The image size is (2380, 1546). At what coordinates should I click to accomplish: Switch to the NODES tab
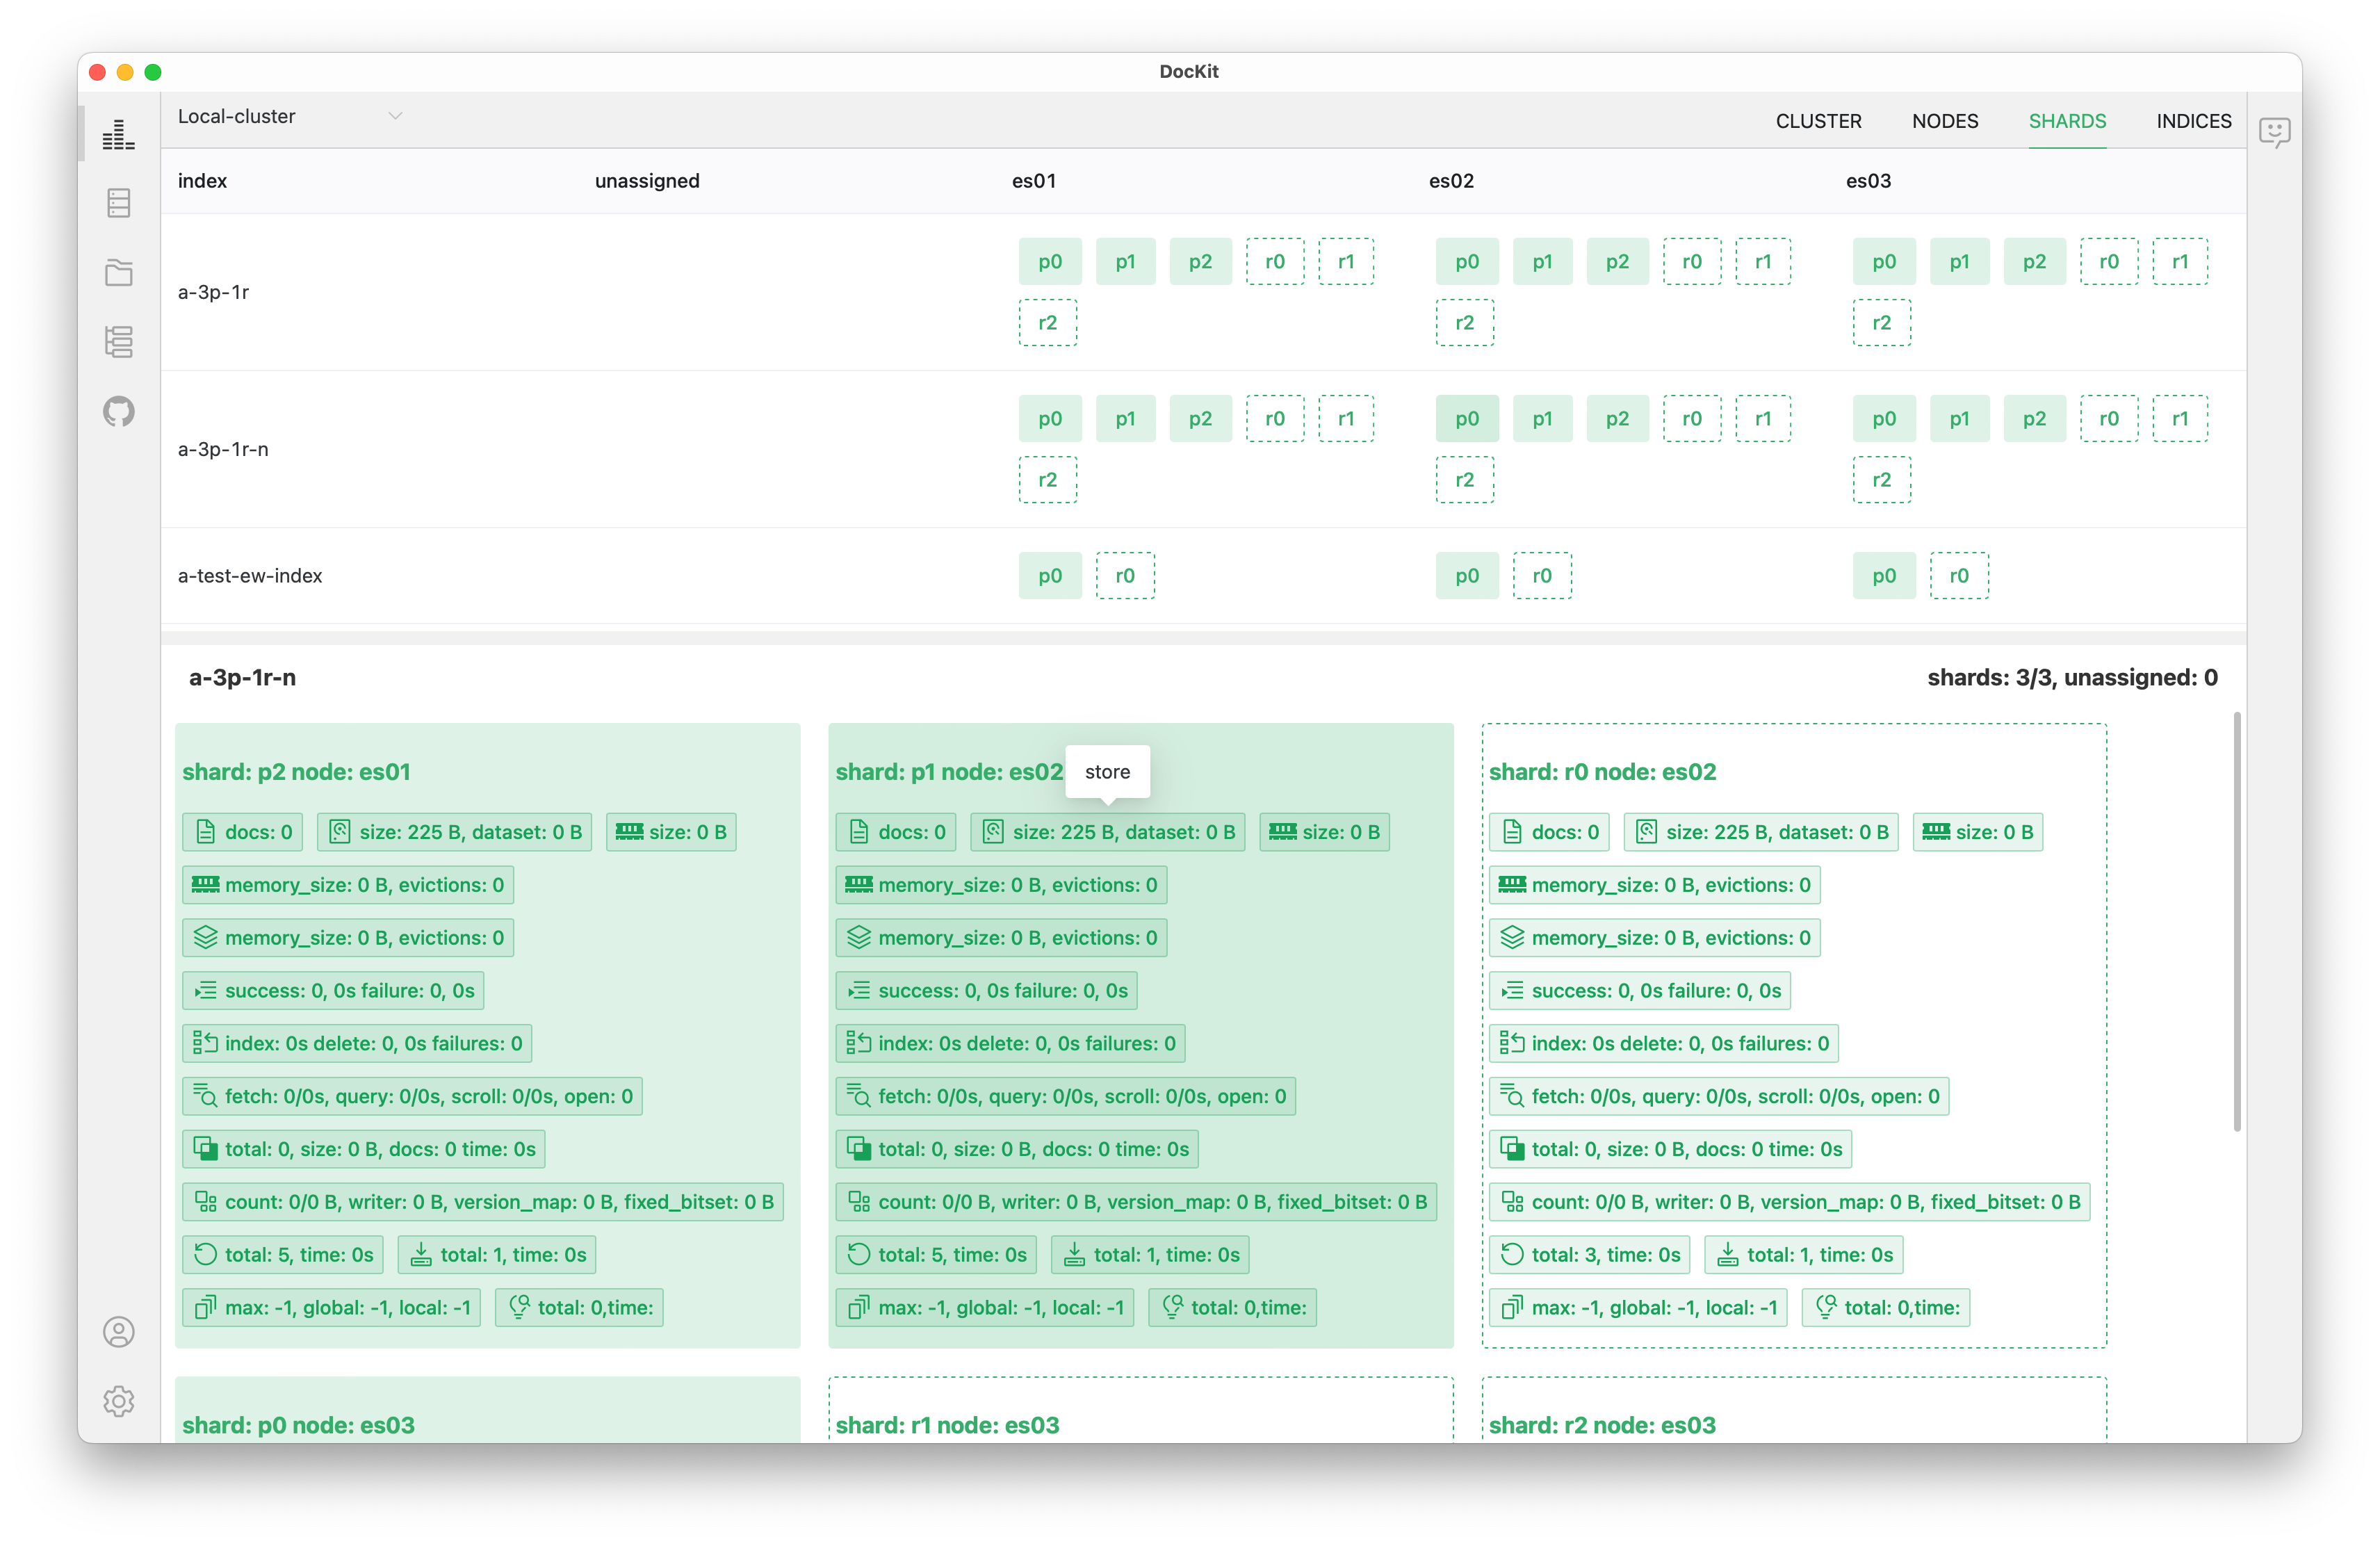point(1945,121)
